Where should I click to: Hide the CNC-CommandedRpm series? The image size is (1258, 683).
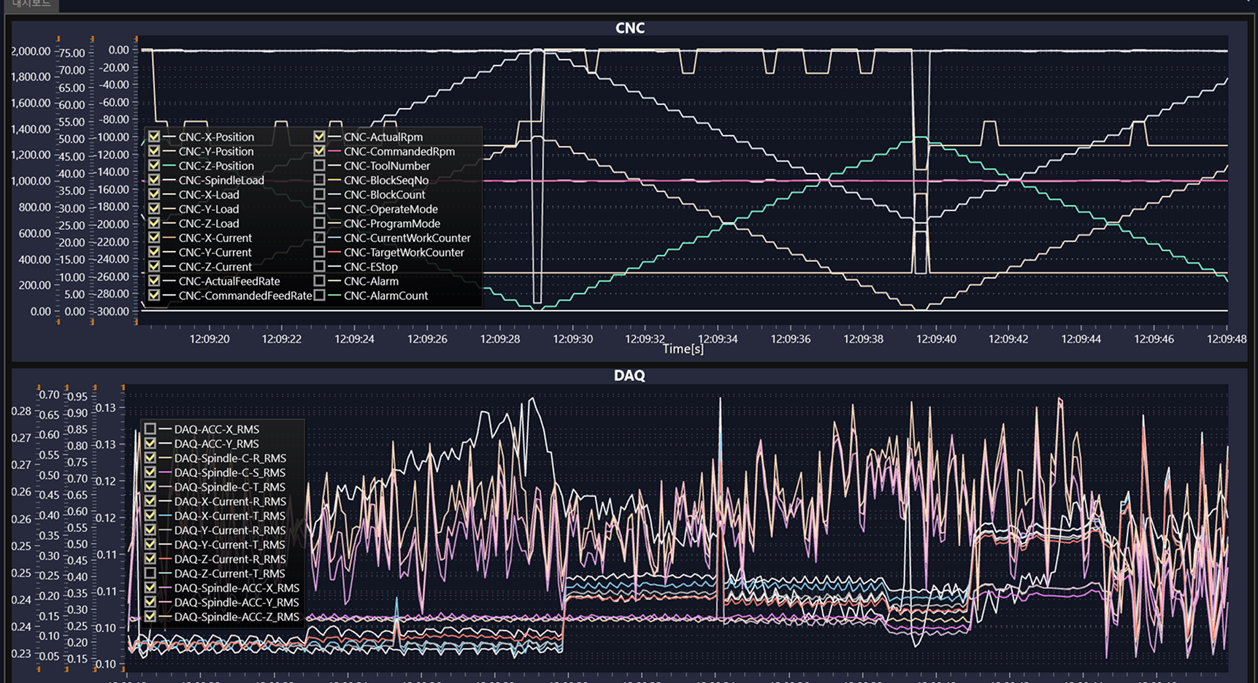click(319, 151)
